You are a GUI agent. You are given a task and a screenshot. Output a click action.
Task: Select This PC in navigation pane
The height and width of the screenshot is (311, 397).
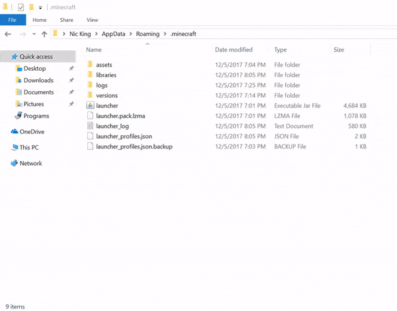coord(29,147)
